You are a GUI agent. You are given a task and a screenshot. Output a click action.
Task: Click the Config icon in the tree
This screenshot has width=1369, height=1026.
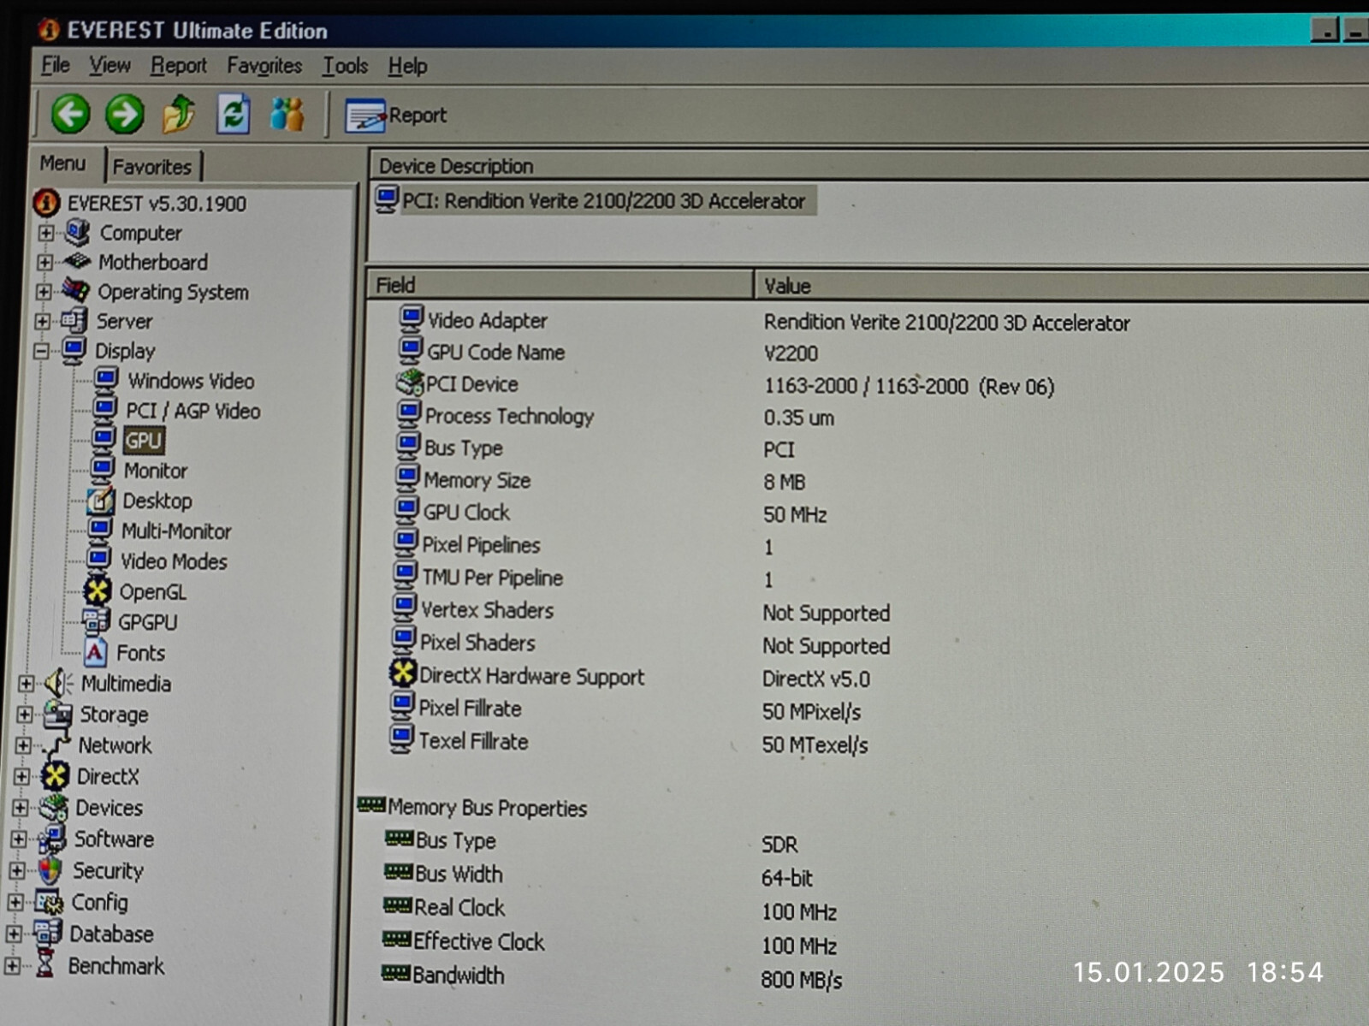[49, 902]
